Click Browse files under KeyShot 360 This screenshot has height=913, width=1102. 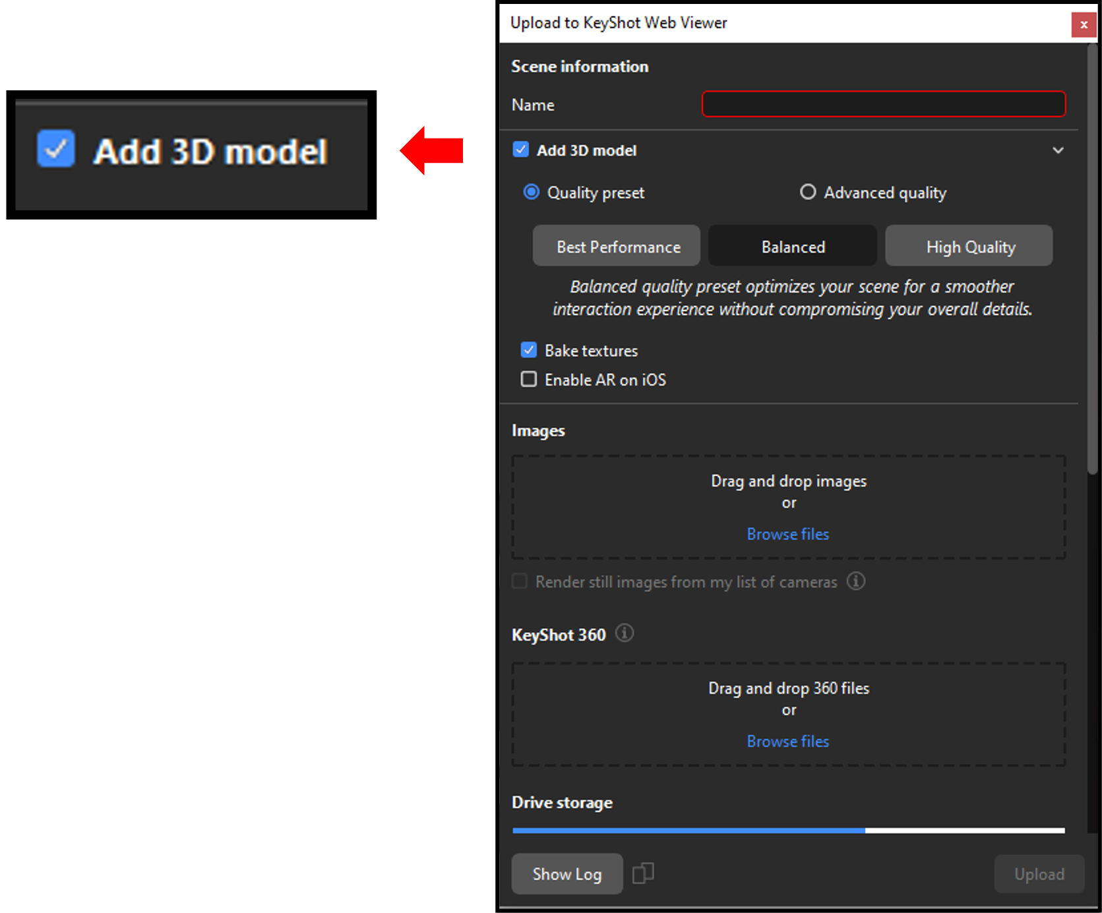(x=787, y=741)
